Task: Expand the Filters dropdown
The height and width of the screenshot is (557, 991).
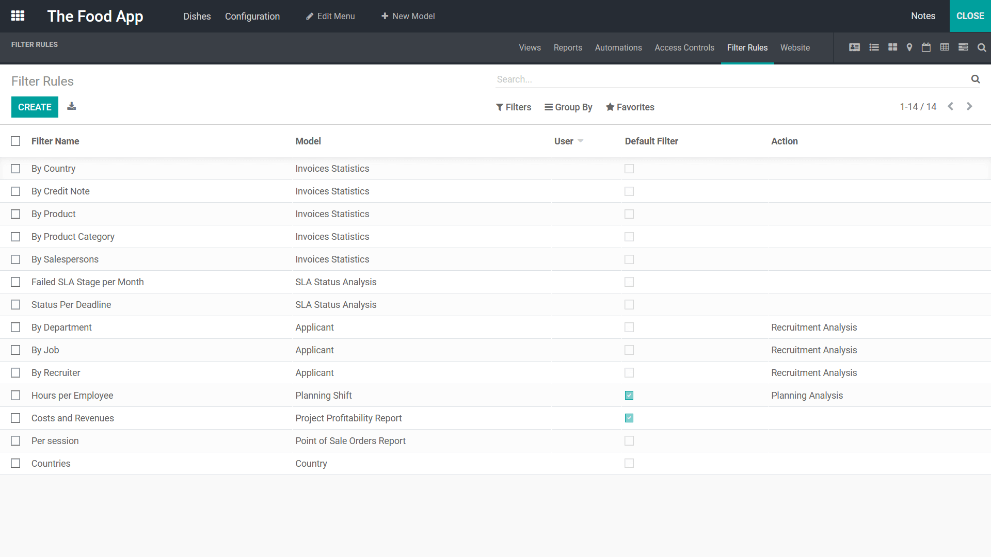Action: 513,107
